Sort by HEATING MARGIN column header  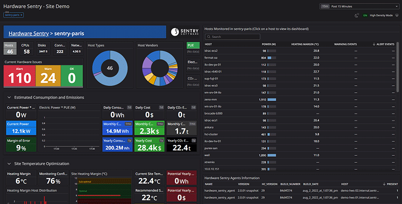(305, 44)
